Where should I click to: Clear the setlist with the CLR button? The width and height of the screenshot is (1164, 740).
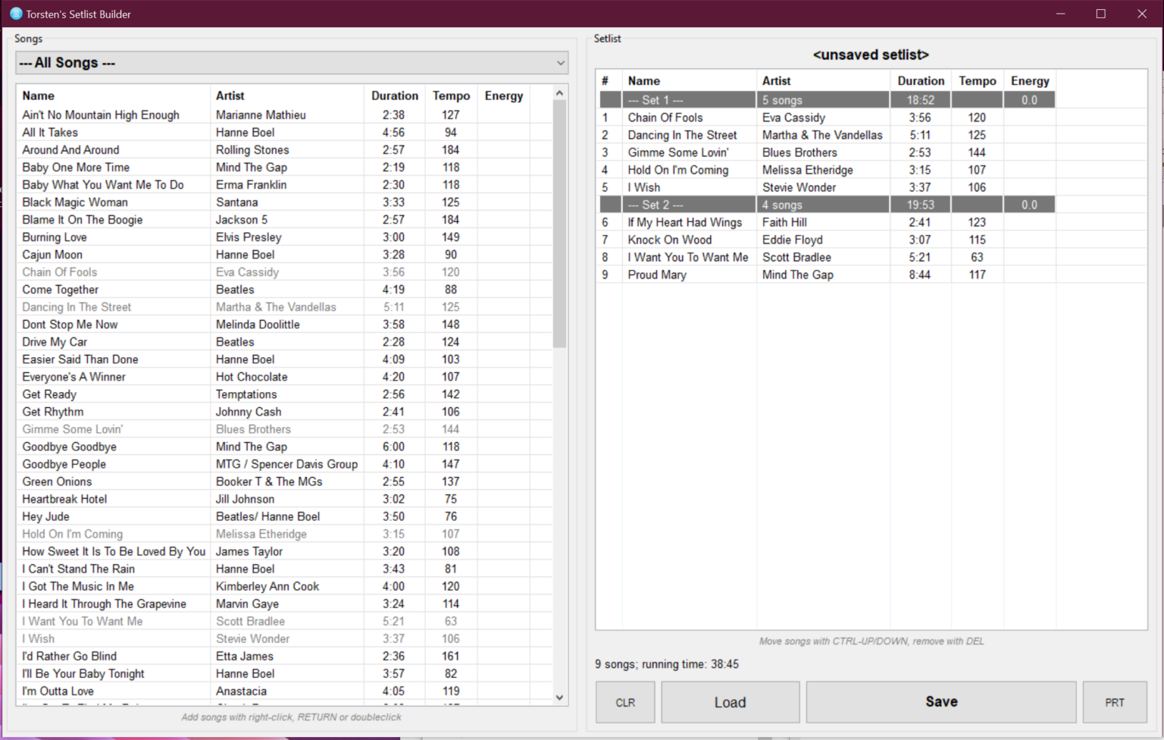[624, 702]
